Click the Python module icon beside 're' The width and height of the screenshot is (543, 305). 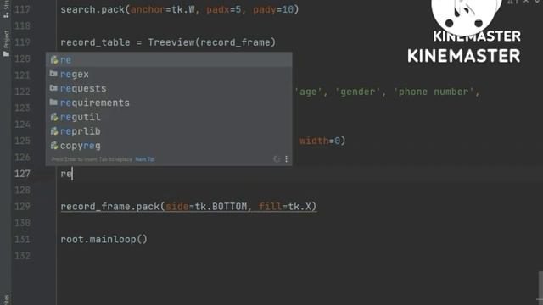point(54,60)
